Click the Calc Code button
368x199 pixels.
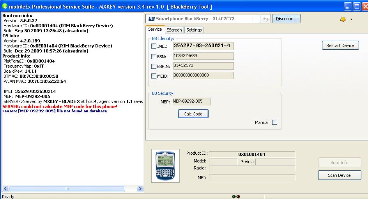pyautogui.click(x=193, y=114)
